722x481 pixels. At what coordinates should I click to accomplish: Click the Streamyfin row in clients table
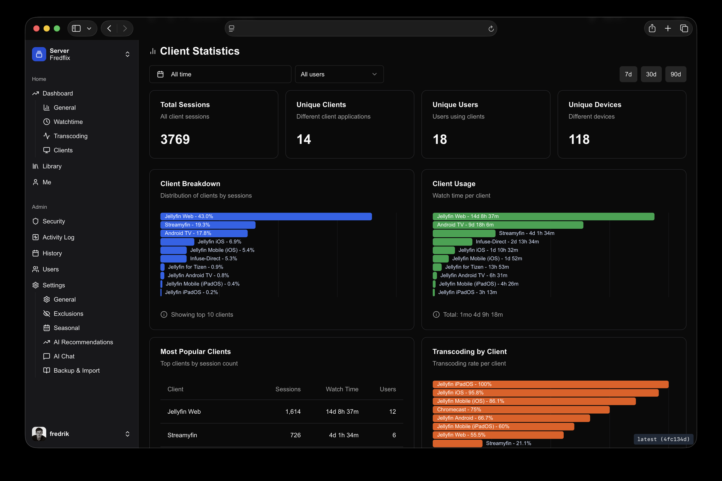(x=282, y=435)
